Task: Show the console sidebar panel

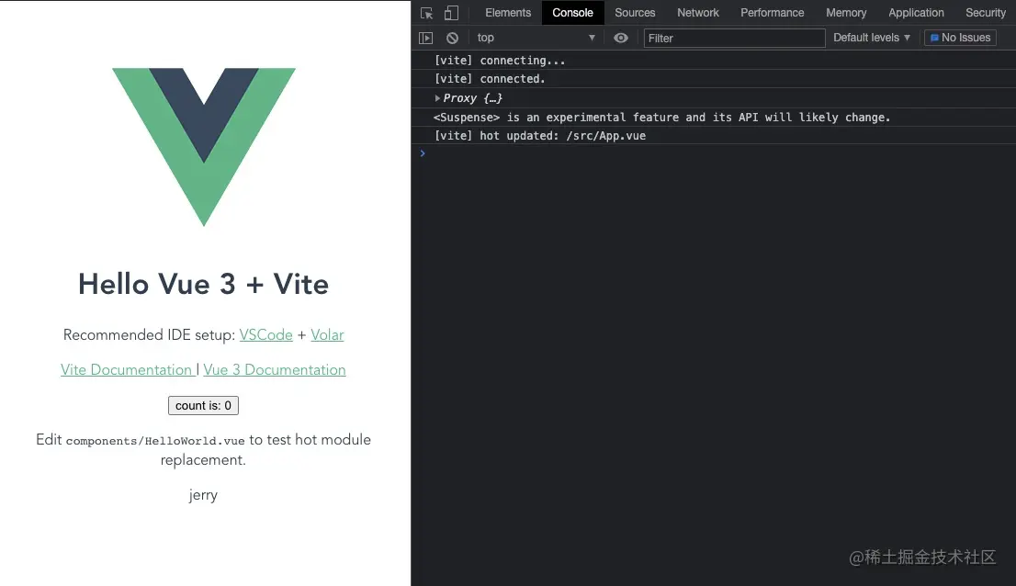Action: 425,39
